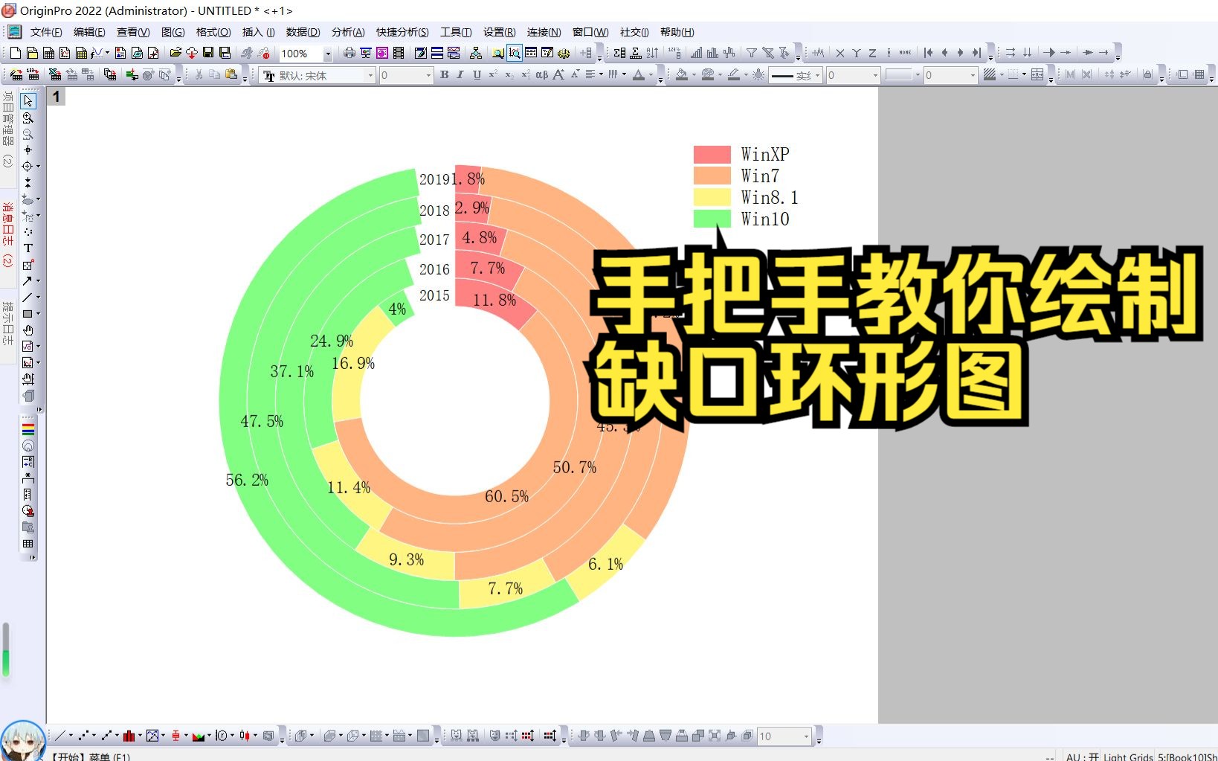Set column designation as X
The width and height of the screenshot is (1218, 761).
840,53
